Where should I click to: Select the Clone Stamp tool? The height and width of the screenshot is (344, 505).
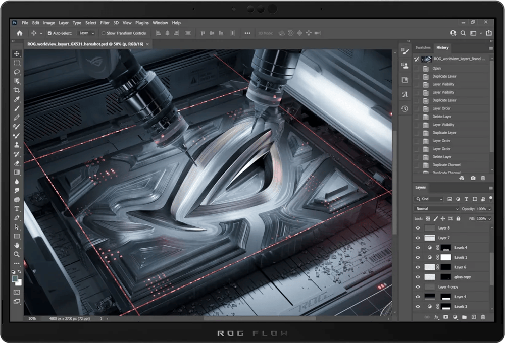pyautogui.click(x=17, y=145)
